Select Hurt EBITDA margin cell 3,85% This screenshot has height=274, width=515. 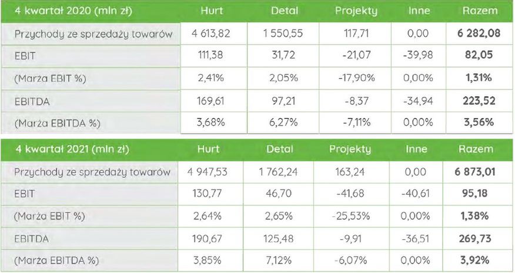pyautogui.click(x=210, y=260)
